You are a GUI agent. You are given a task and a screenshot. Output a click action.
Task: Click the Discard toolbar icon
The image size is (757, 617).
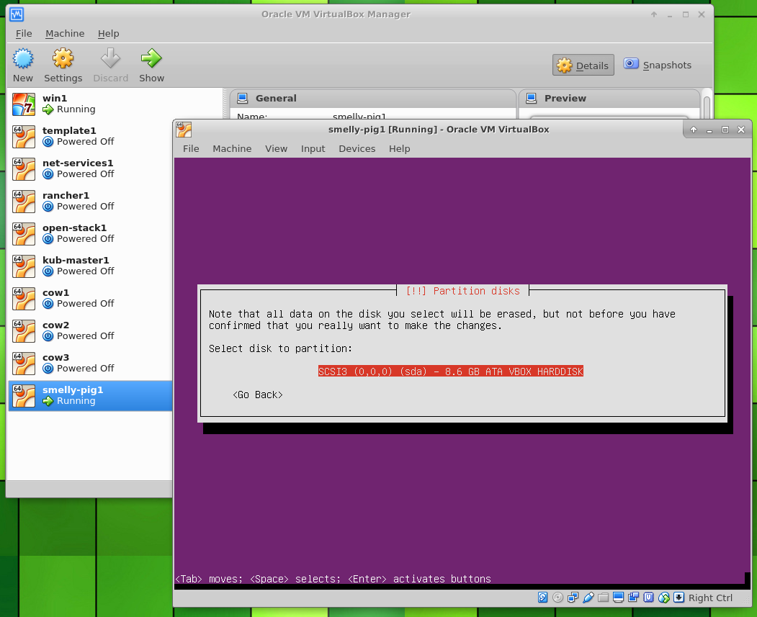(110, 58)
